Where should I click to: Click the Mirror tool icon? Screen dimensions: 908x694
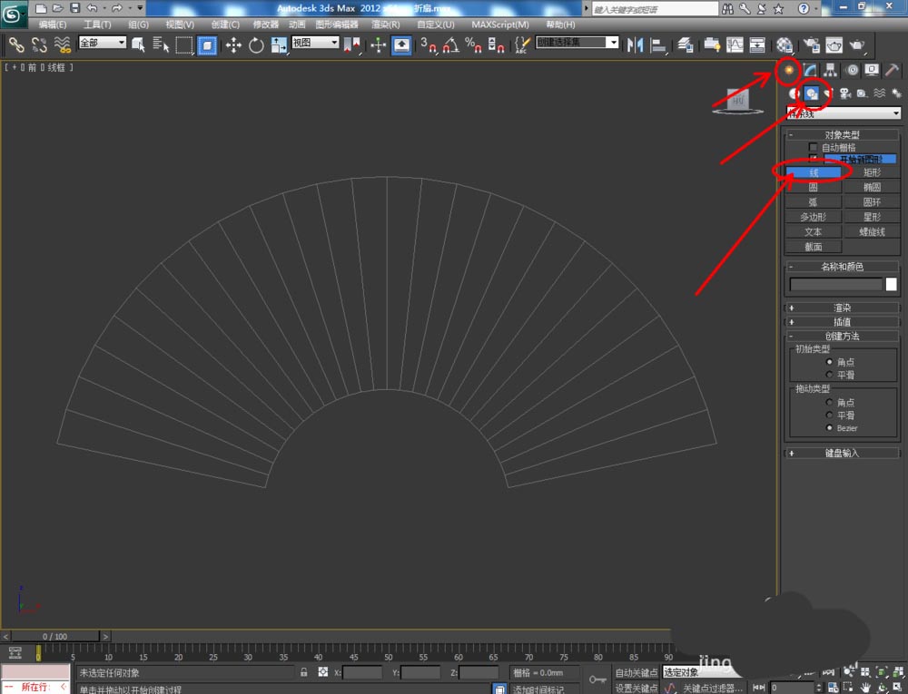635,44
